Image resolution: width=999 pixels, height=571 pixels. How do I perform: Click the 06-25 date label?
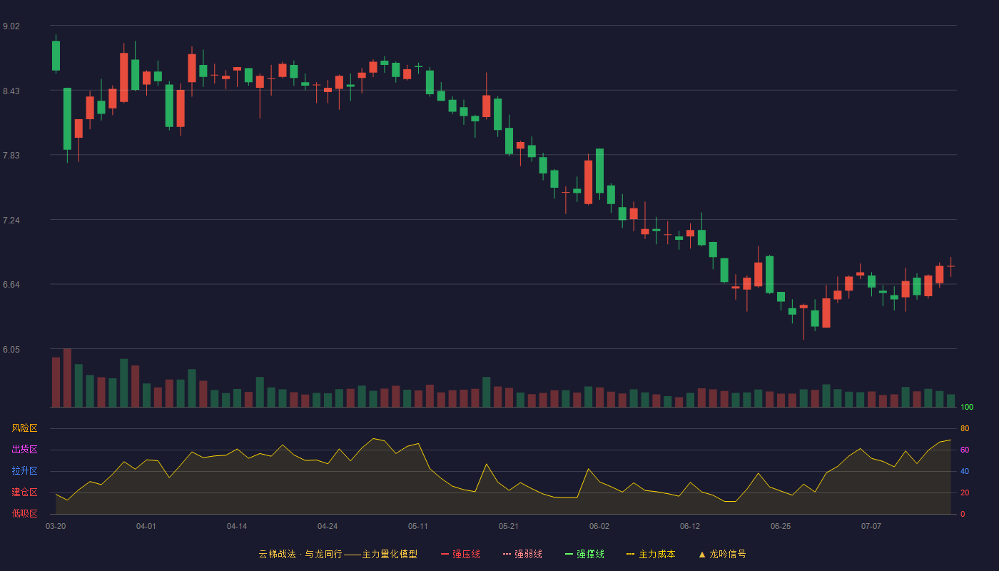(781, 526)
